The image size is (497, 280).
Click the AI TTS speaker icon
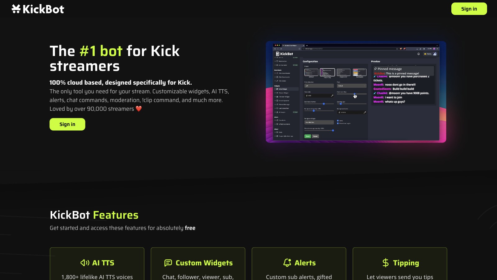pos(84,263)
